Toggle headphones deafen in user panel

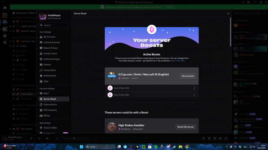[39, 139]
